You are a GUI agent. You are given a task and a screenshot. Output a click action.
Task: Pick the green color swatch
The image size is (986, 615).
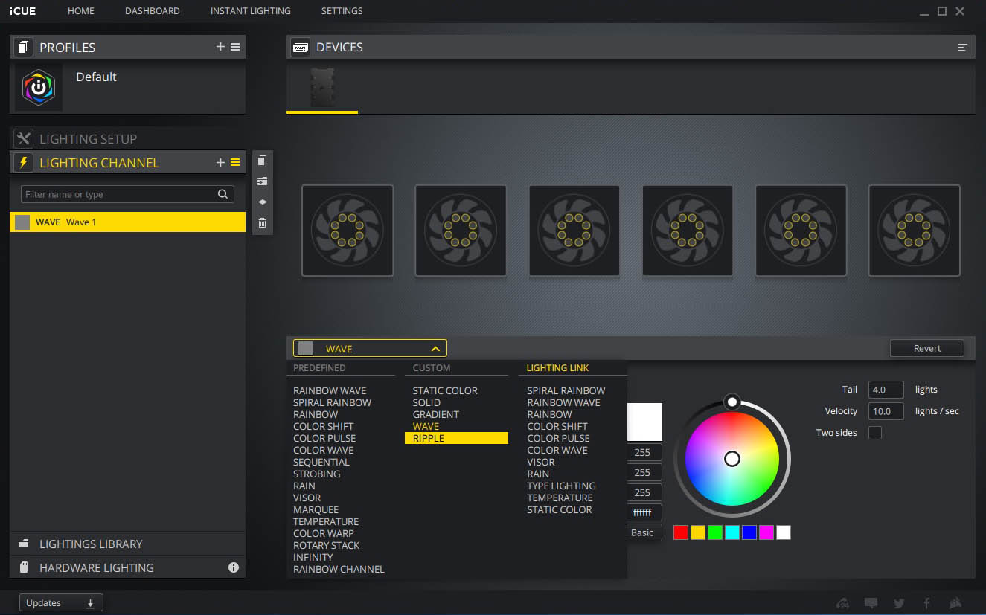pos(714,532)
